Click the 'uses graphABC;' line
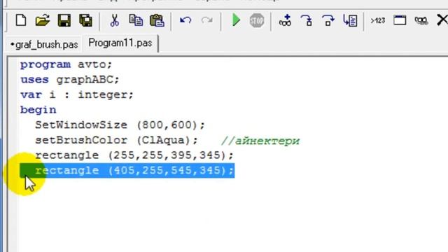 point(70,80)
